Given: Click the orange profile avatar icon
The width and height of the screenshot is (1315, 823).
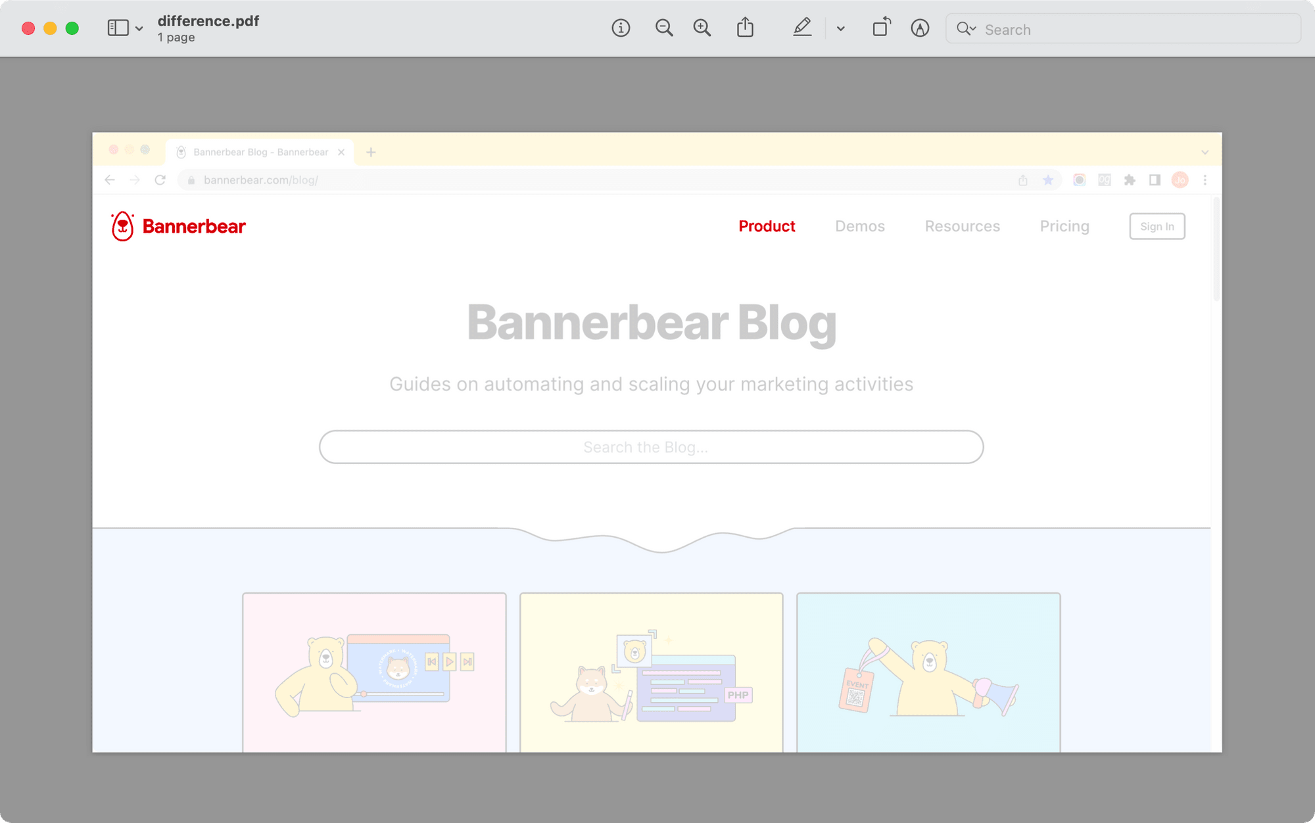Looking at the screenshot, I should [1180, 180].
